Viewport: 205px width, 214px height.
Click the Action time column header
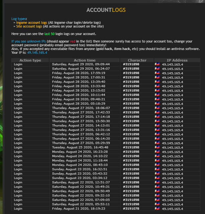[85, 60]
